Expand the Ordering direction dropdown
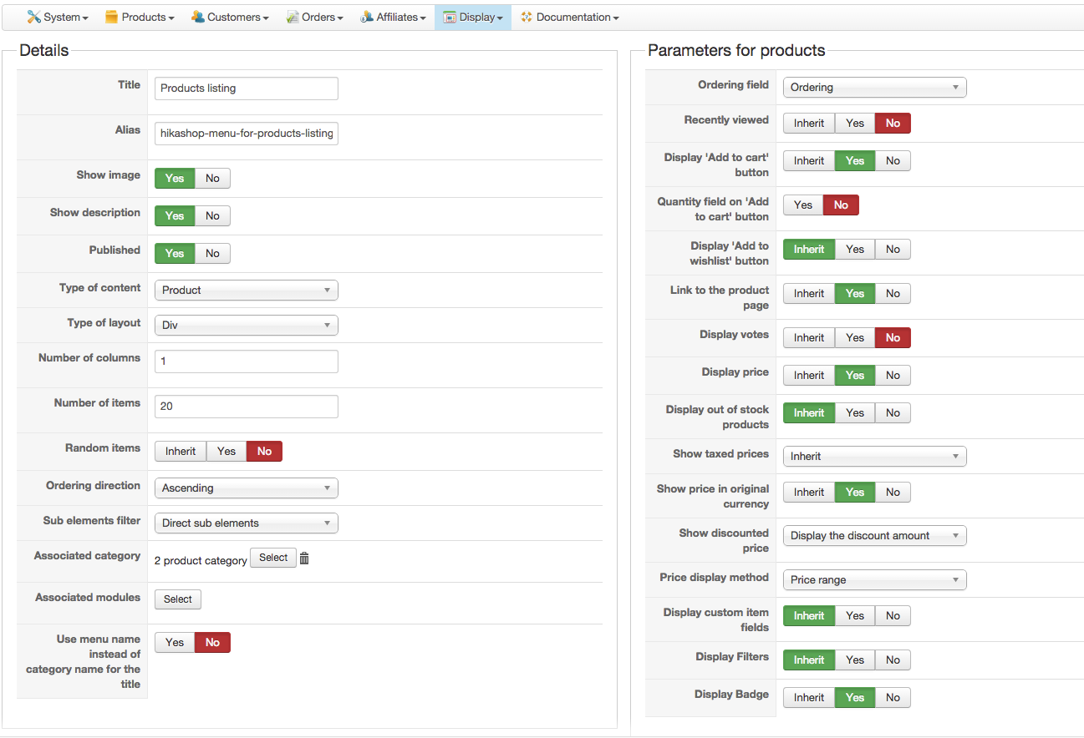This screenshot has width=1084, height=738. coord(246,488)
